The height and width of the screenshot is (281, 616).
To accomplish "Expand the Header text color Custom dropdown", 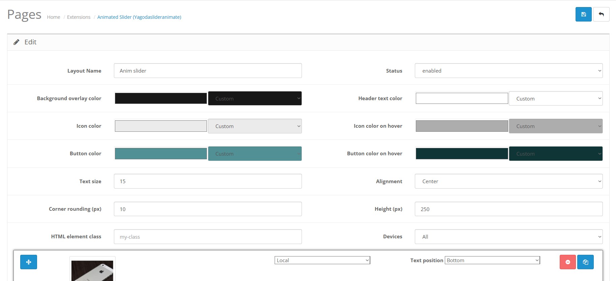I will [x=556, y=98].
